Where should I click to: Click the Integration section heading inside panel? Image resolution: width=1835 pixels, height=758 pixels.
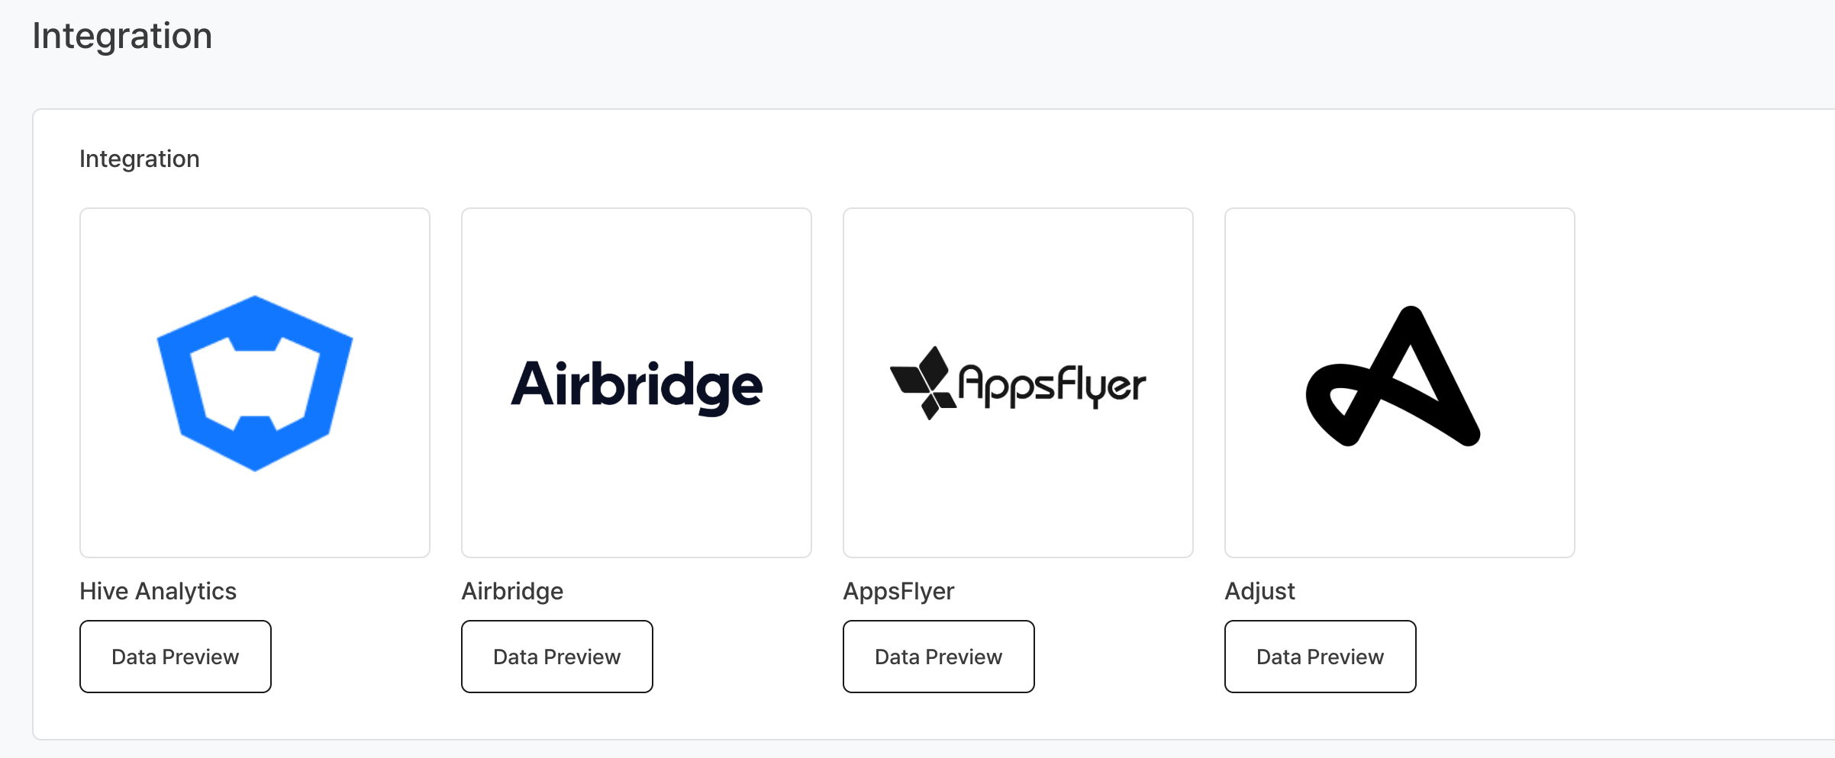140,159
